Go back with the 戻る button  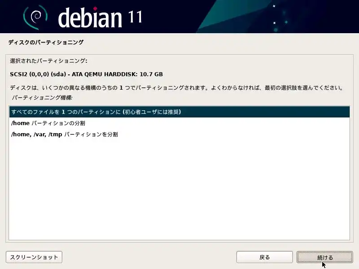tap(264, 257)
